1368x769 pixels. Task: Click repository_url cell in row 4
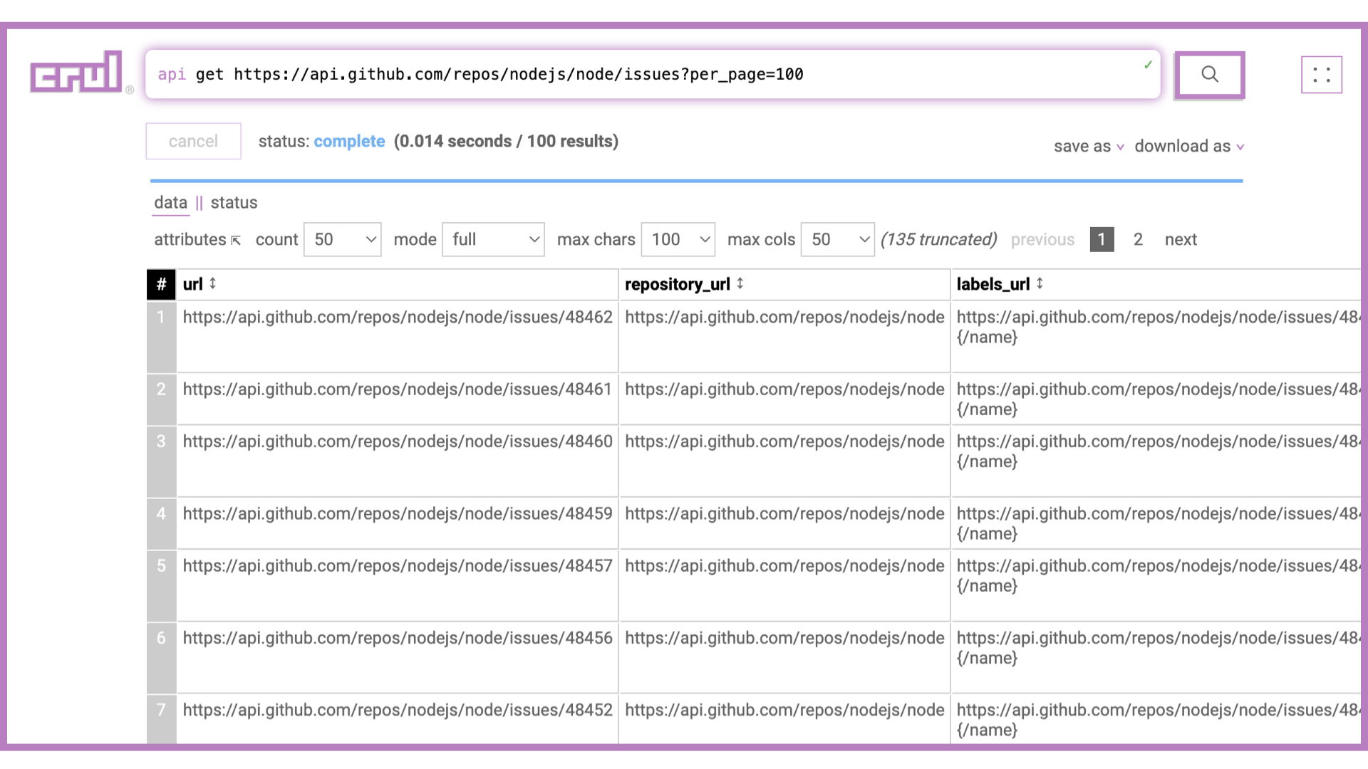tap(784, 523)
